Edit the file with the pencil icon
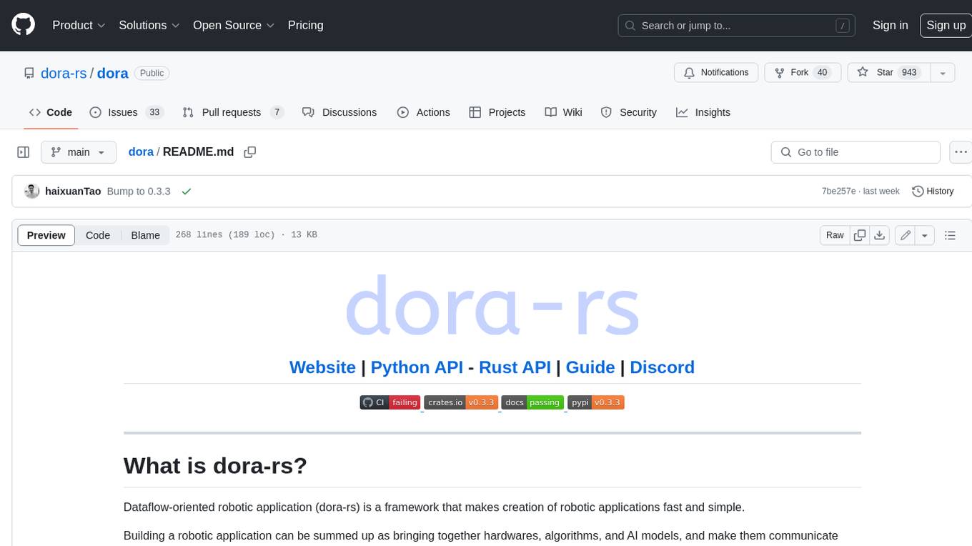 tap(906, 235)
